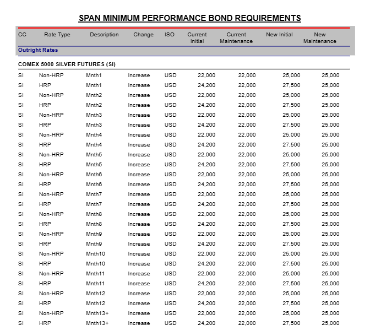Select the 'Change' column header
This screenshot has width=370, height=336.
[x=143, y=35]
